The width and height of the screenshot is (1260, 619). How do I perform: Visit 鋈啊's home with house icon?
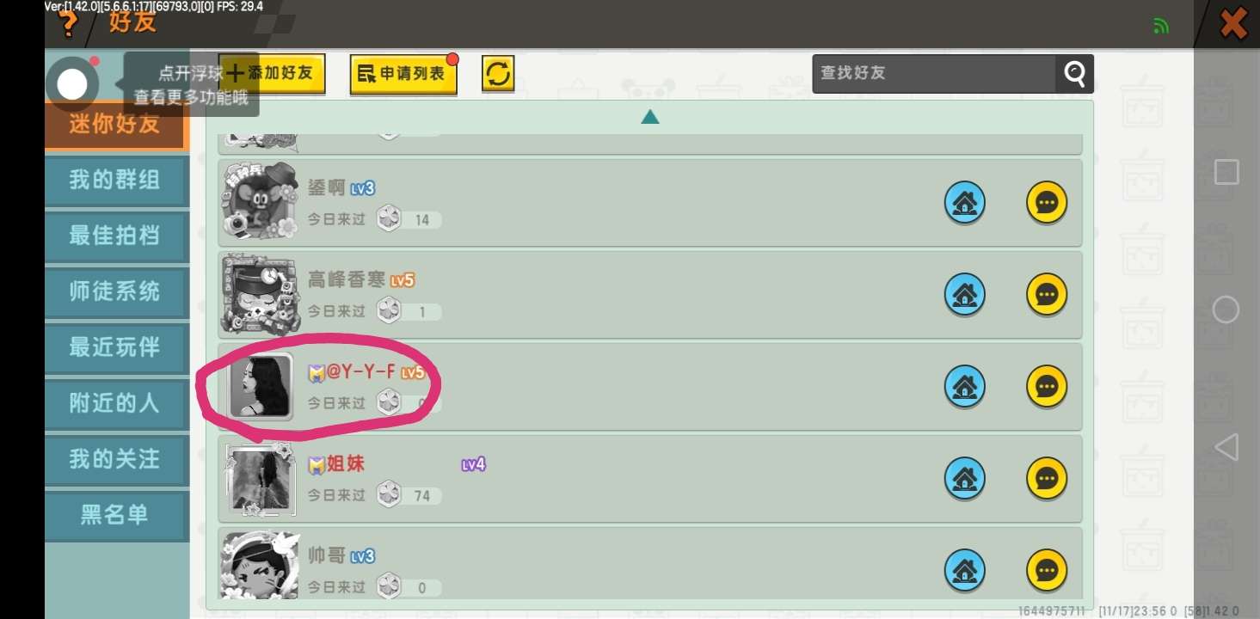pos(965,203)
